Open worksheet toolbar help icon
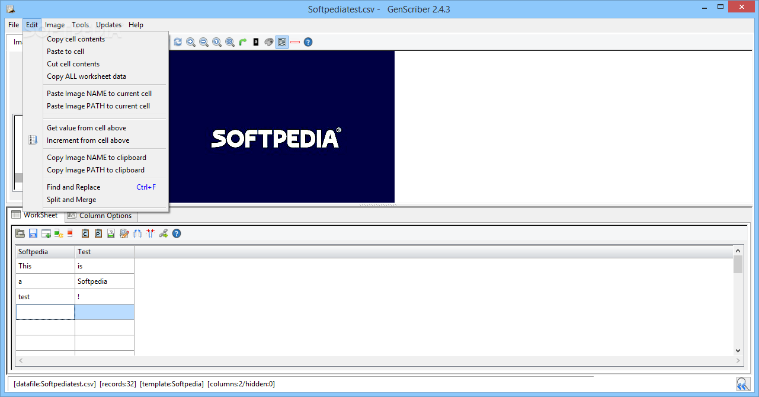This screenshot has width=759, height=397. (x=177, y=233)
